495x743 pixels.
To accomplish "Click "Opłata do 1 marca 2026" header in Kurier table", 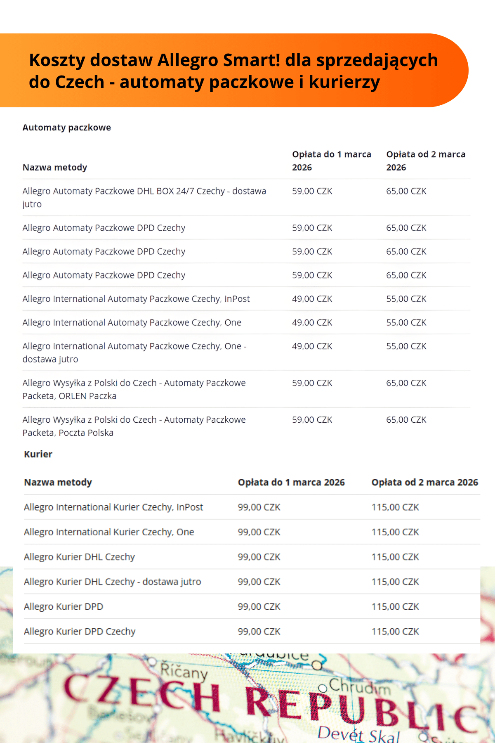I will pyautogui.click(x=291, y=482).
